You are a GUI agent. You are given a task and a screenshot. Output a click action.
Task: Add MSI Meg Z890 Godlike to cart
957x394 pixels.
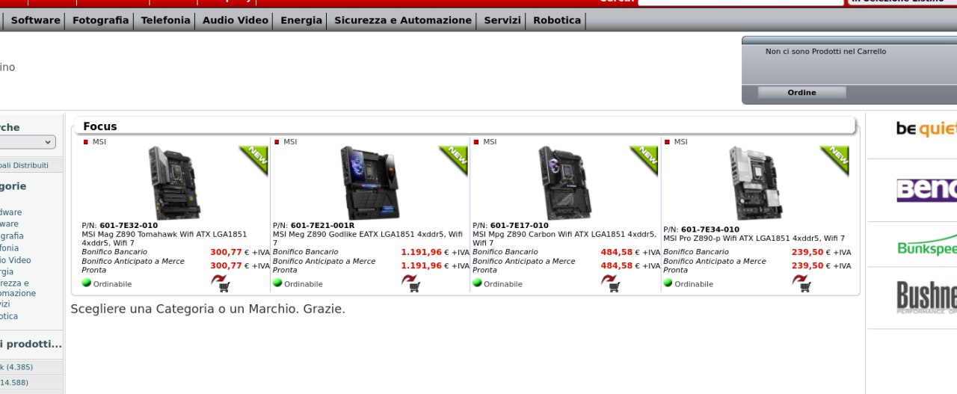(410, 283)
